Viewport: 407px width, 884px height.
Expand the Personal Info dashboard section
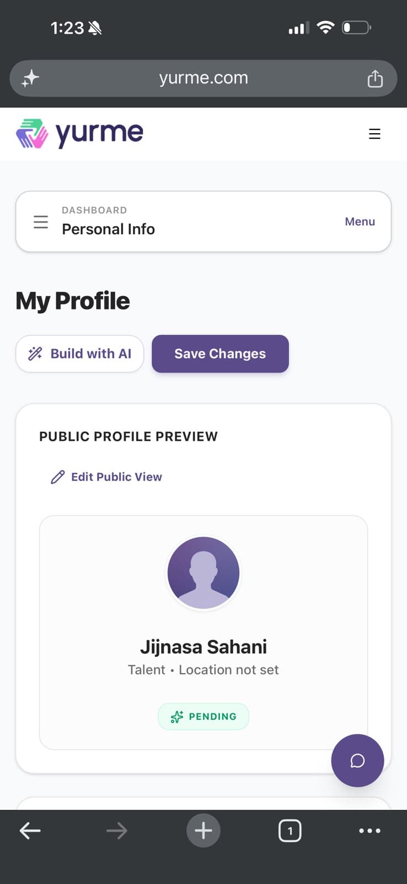point(203,222)
